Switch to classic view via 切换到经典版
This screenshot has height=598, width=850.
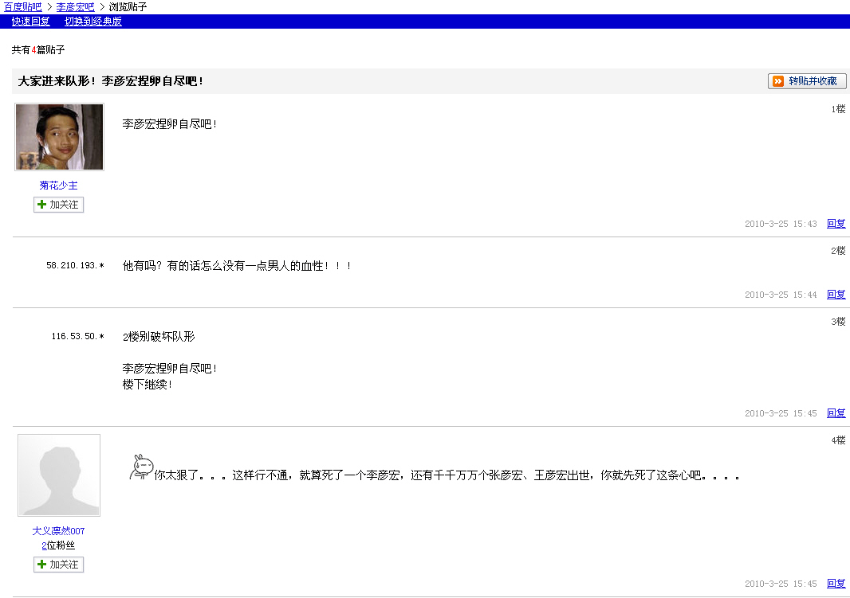click(x=93, y=21)
